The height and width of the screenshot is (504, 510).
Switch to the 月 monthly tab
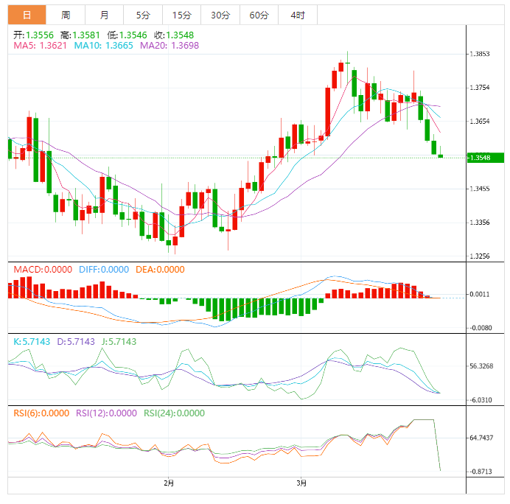pos(104,15)
